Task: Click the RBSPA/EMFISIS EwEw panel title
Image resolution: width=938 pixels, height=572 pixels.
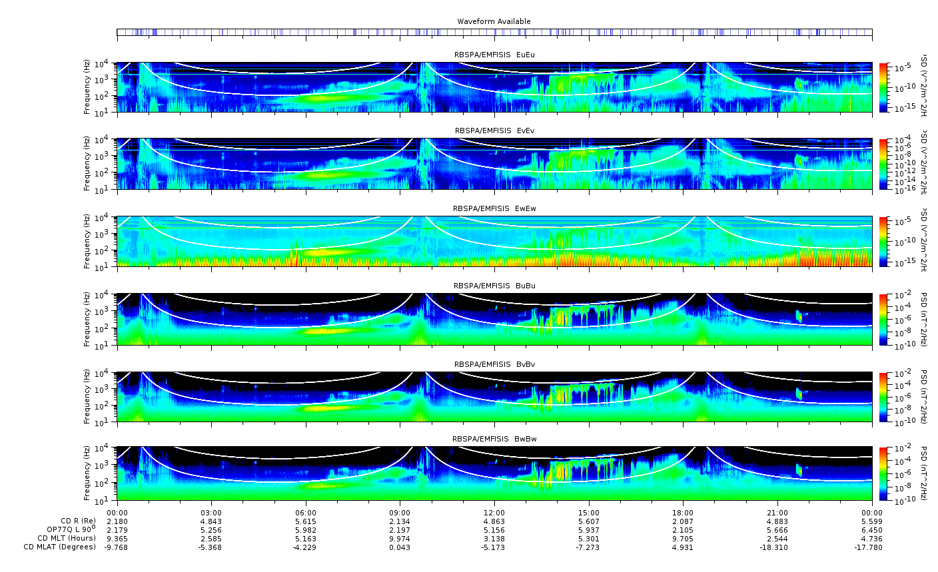Action: (x=494, y=208)
